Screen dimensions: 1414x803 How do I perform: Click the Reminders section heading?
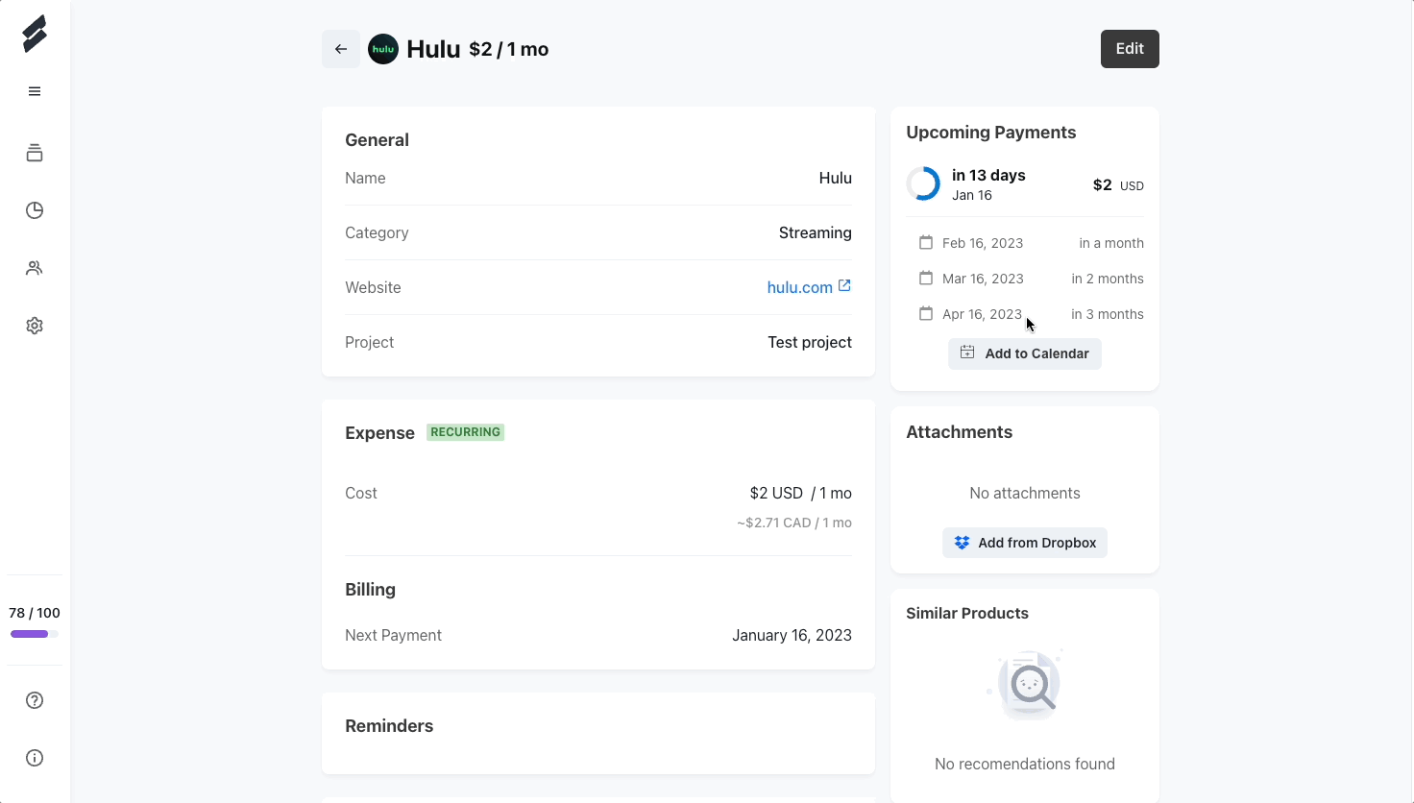click(389, 726)
